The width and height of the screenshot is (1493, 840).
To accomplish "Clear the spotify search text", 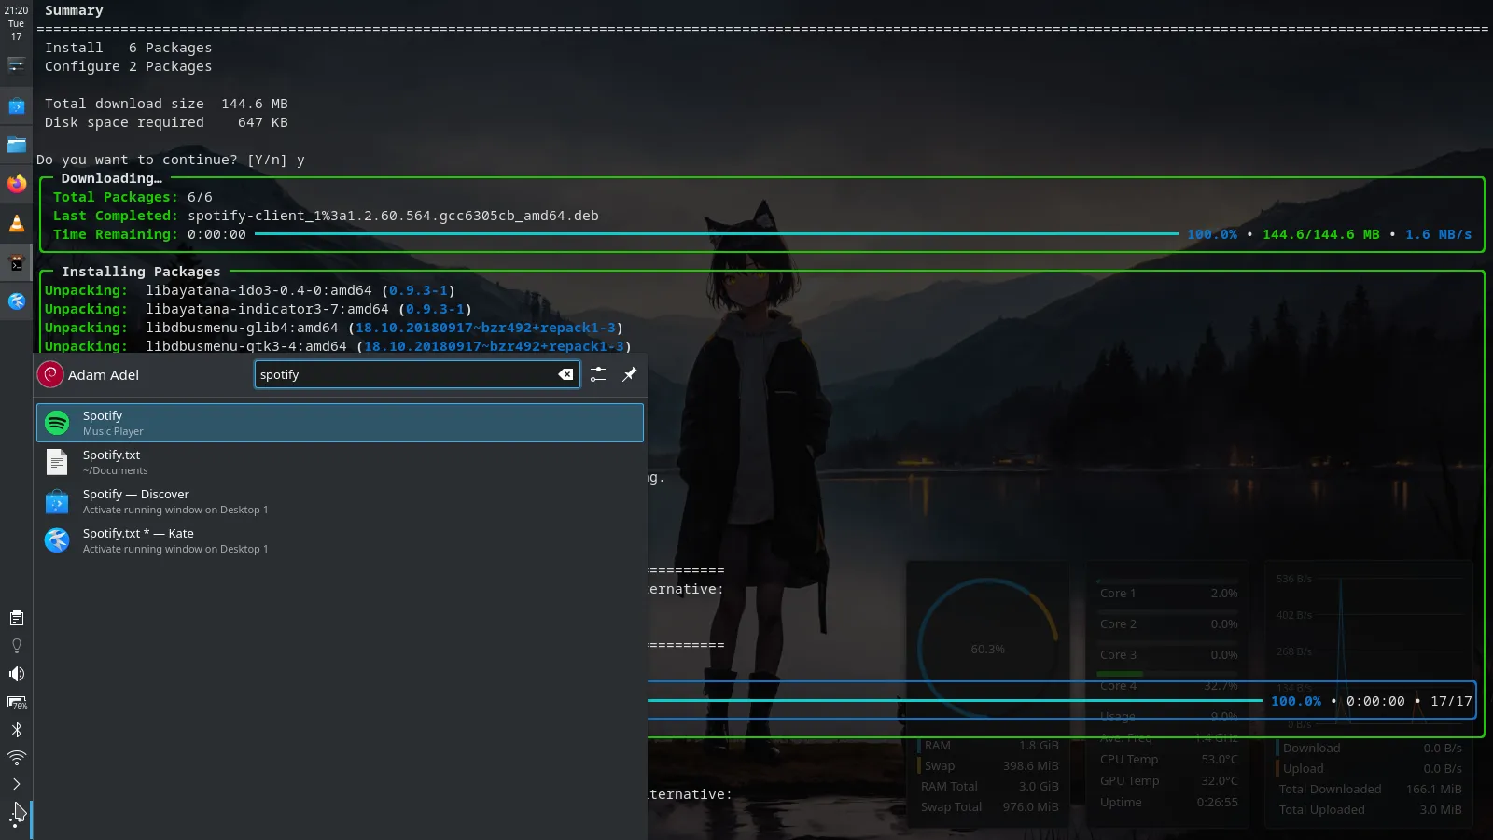I will (x=565, y=374).
